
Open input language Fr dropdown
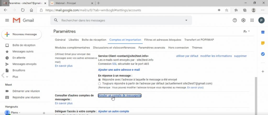(247, 31)
